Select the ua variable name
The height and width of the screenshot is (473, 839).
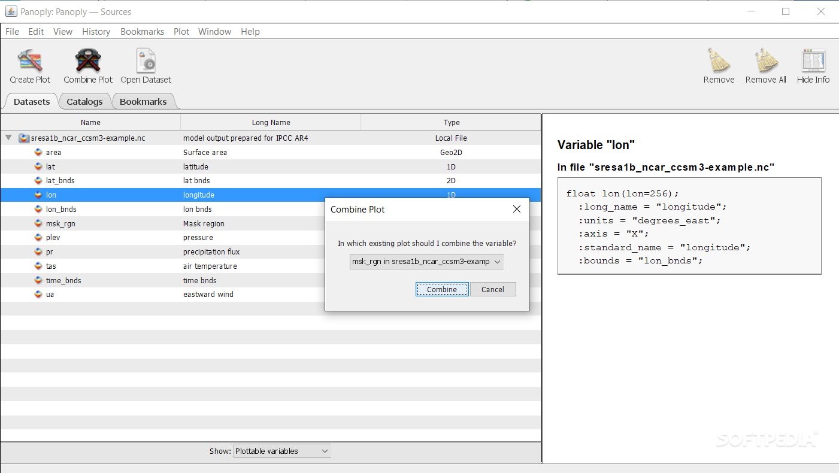point(50,294)
